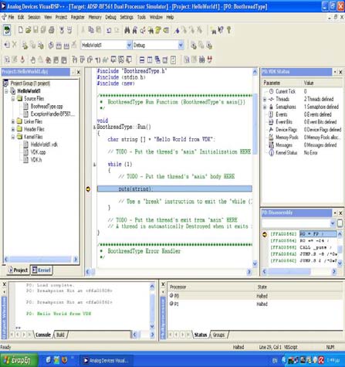Screen dimensions: 345x367
Task: Click the Print toolbar icon
Action: coord(52,30)
